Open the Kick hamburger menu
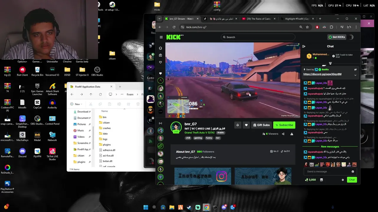The width and height of the screenshot is (378, 212). [161, 37]
